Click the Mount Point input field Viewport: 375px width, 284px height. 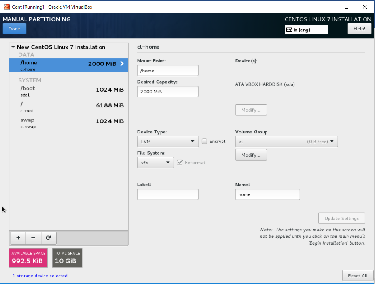[168, 71]
